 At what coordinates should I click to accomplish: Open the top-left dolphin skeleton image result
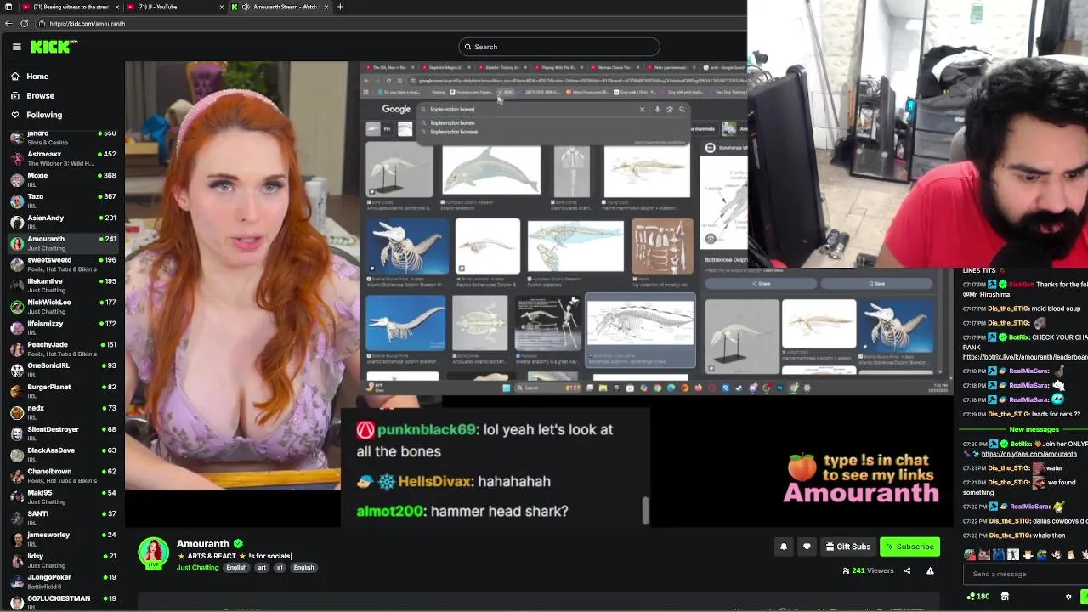(x=399, y=171)
